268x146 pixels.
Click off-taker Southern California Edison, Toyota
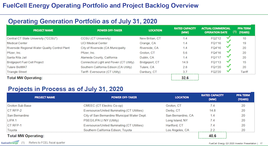click(x=108, y=130)
